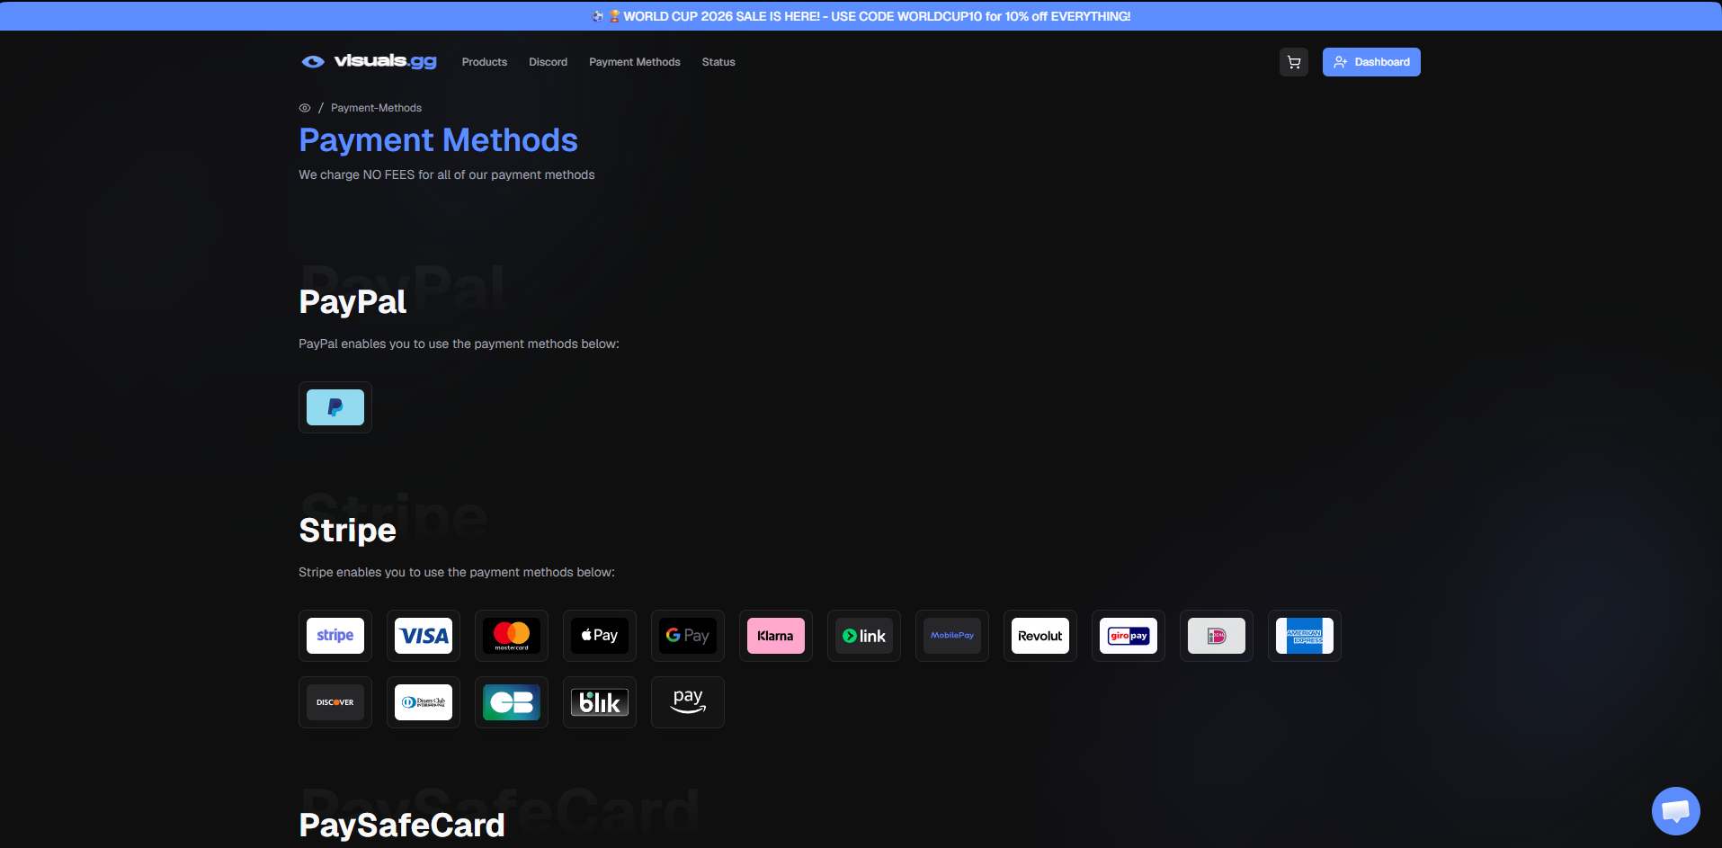Click the Stripe section heading
The width and height of the screenshot is (1722, 848).
[x=347, y=531]
